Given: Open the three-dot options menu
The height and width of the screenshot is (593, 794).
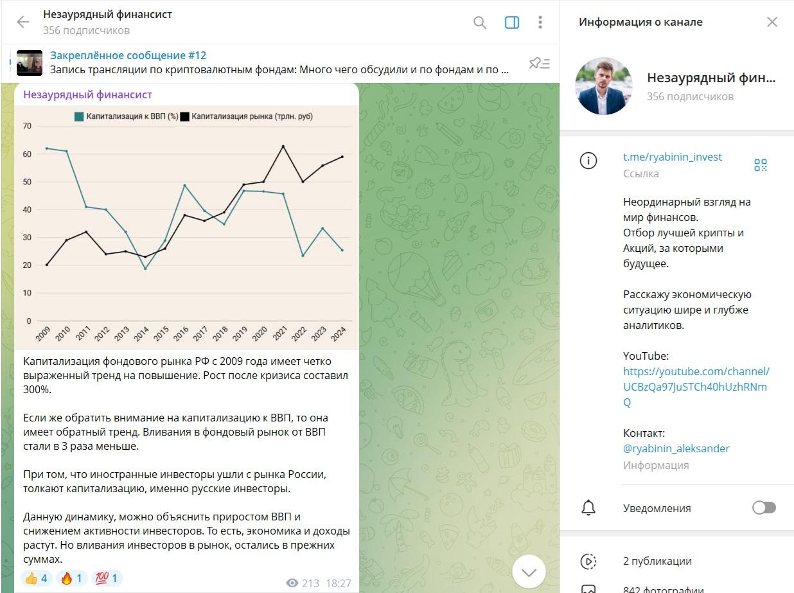Looking at the screenshot, I should (x=540, y=22).
